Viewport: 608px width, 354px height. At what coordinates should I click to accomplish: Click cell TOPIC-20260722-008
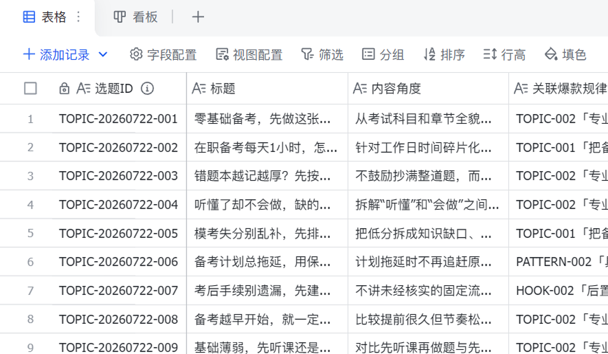[118, 320]
